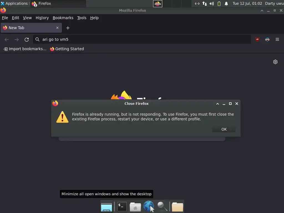Open the View menu

click(27, 18)
